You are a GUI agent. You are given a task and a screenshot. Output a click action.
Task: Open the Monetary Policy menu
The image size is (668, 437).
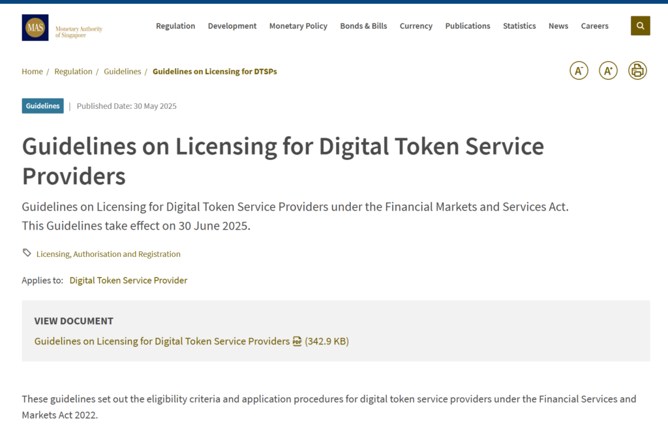click(298, 26)
